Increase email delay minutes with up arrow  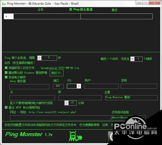66,102
